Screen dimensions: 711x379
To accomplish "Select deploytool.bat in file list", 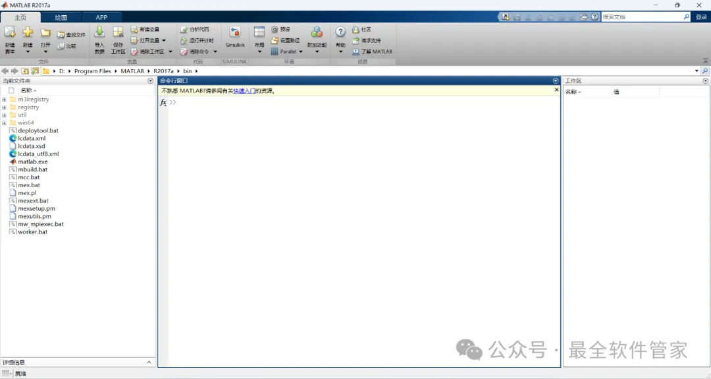I will tap(38, 131).
